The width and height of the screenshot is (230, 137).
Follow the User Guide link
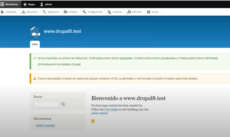click(x=111, y=109)
